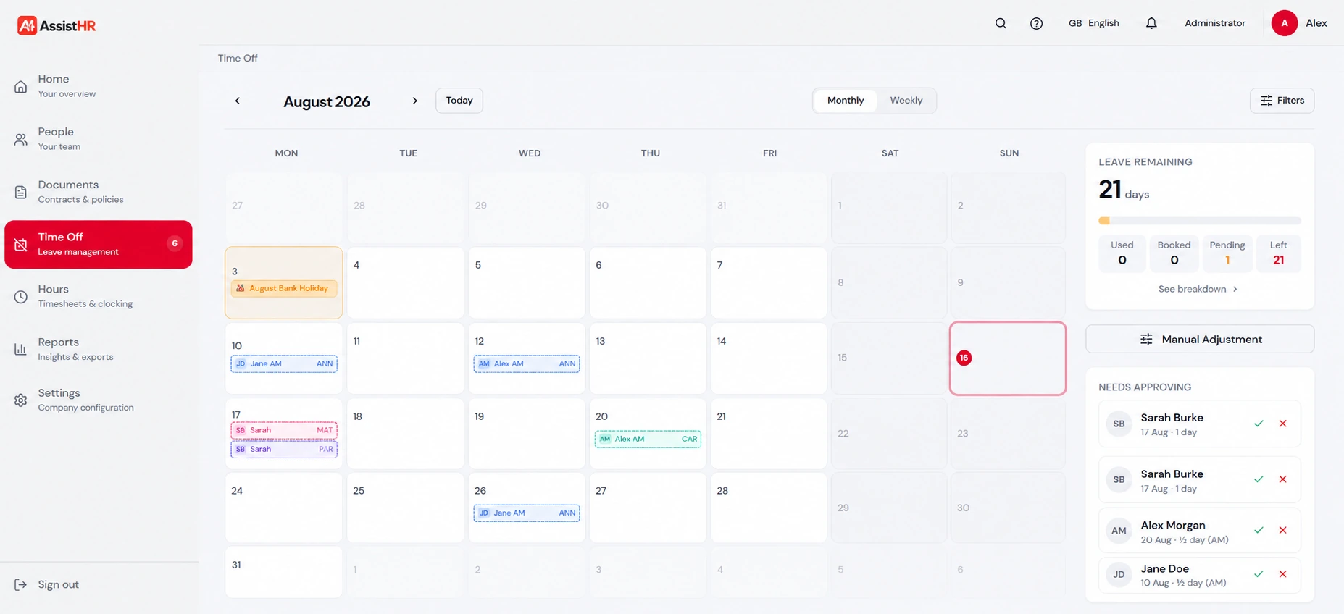Approve Alex Morgan's 20 Aug request
The height and width of the screenshot is (614, 1344).
(1259, 530)
